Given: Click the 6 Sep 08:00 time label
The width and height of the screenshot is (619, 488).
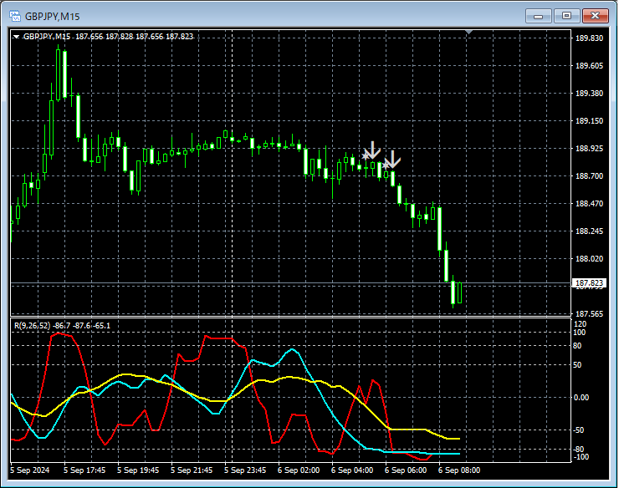Looking at the screenshot, I should point(459,470).
